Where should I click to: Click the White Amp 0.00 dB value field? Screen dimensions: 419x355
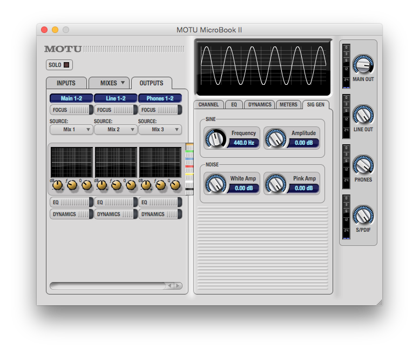tap(244, 188)
